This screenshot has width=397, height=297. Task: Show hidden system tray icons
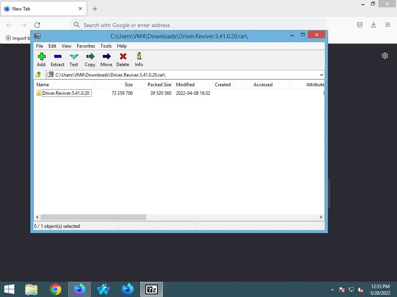coord(332,290)
